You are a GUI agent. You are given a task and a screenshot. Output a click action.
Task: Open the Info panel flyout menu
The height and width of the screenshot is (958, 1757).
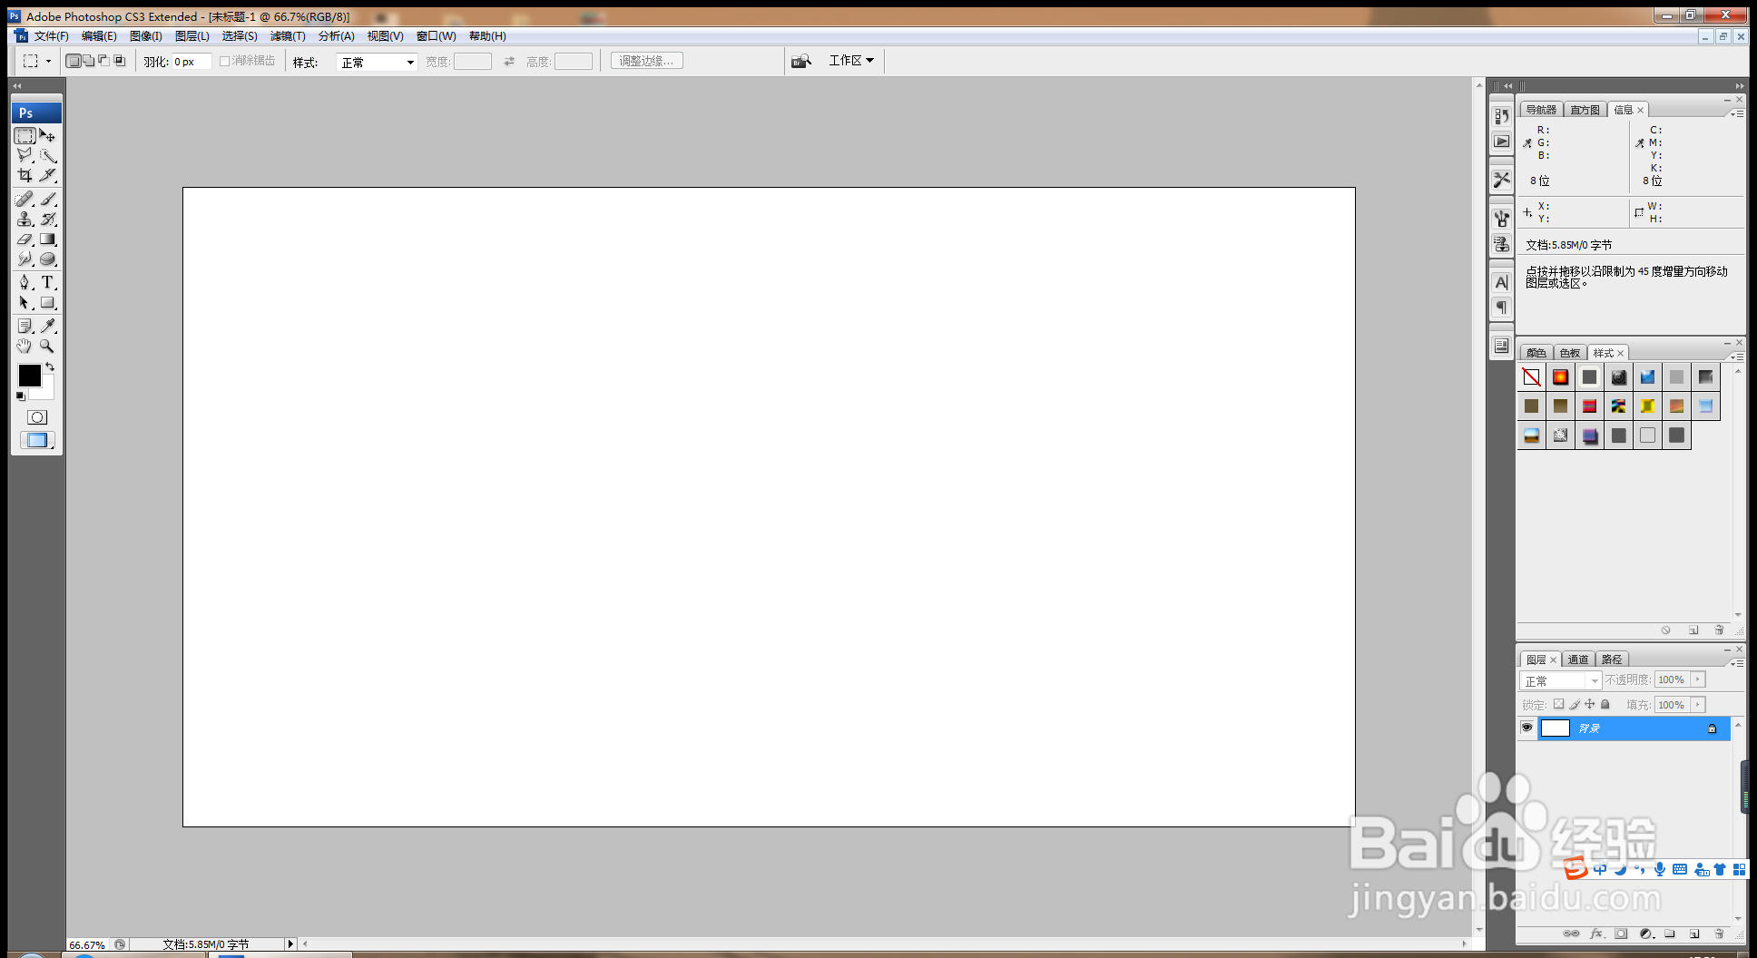click(1737, 113)
